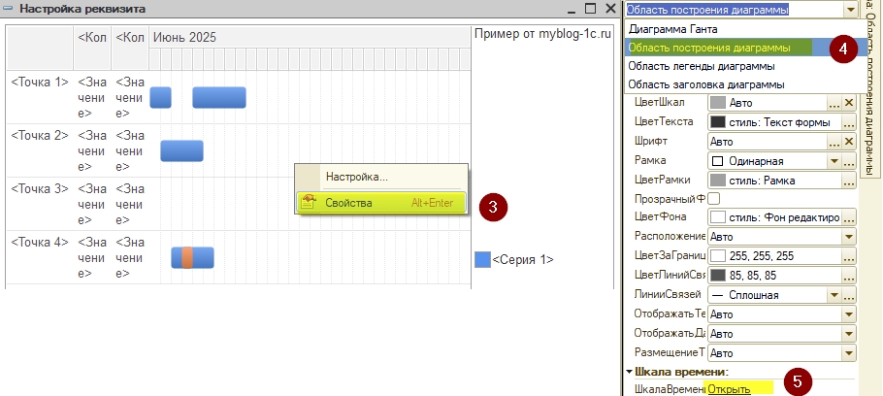Click the ЦветФона property label
The image size is (883, 396).
pos(660,216)
